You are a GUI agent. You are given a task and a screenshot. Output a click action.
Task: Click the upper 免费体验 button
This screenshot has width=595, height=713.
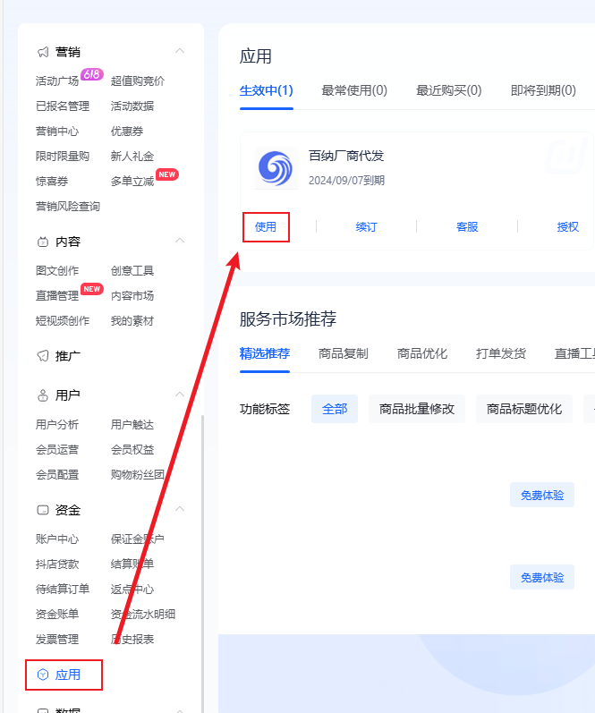click(542, 495)
